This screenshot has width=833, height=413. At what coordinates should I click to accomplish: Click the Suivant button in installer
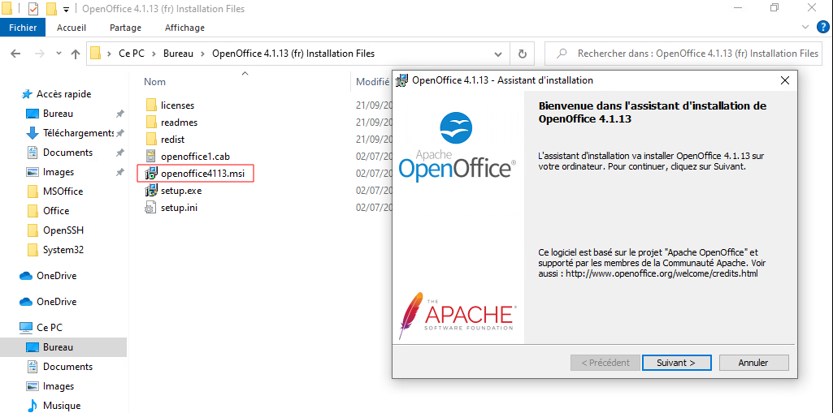[x=676, y=363]
